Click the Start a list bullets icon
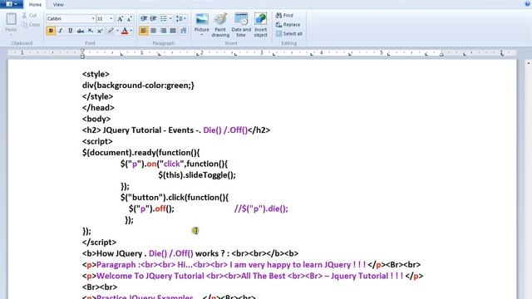Viewport: 532px width, 299px height. (x=164, y=18)
